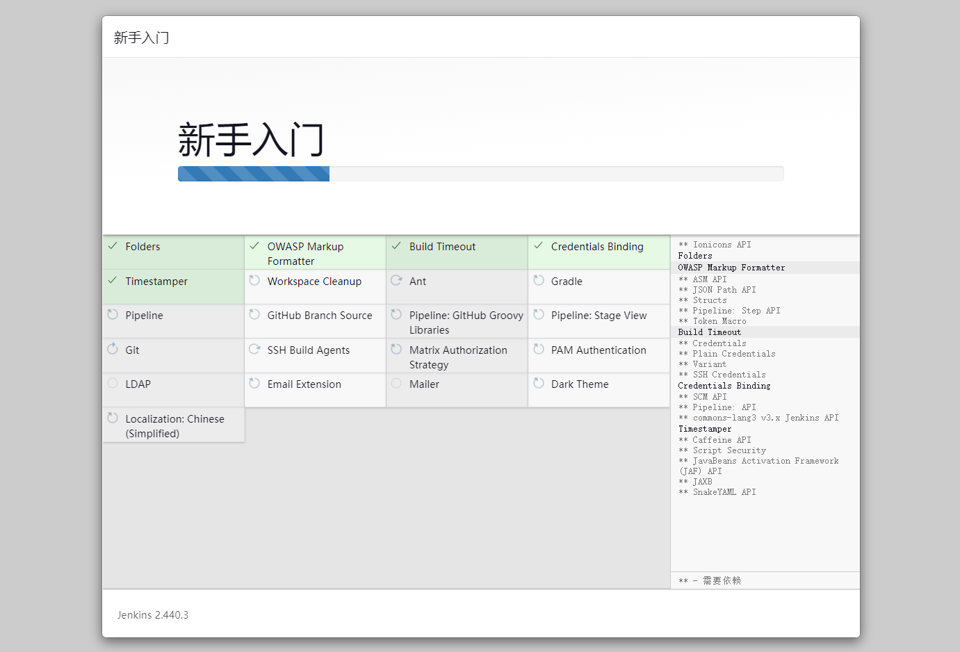Click '** Token Macro' log line

click(x=713, y=321)
